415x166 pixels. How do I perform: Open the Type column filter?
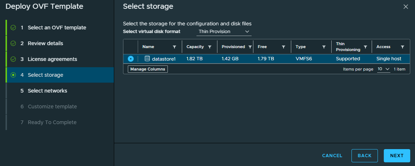pyautogui.click(x=324, y=47)
